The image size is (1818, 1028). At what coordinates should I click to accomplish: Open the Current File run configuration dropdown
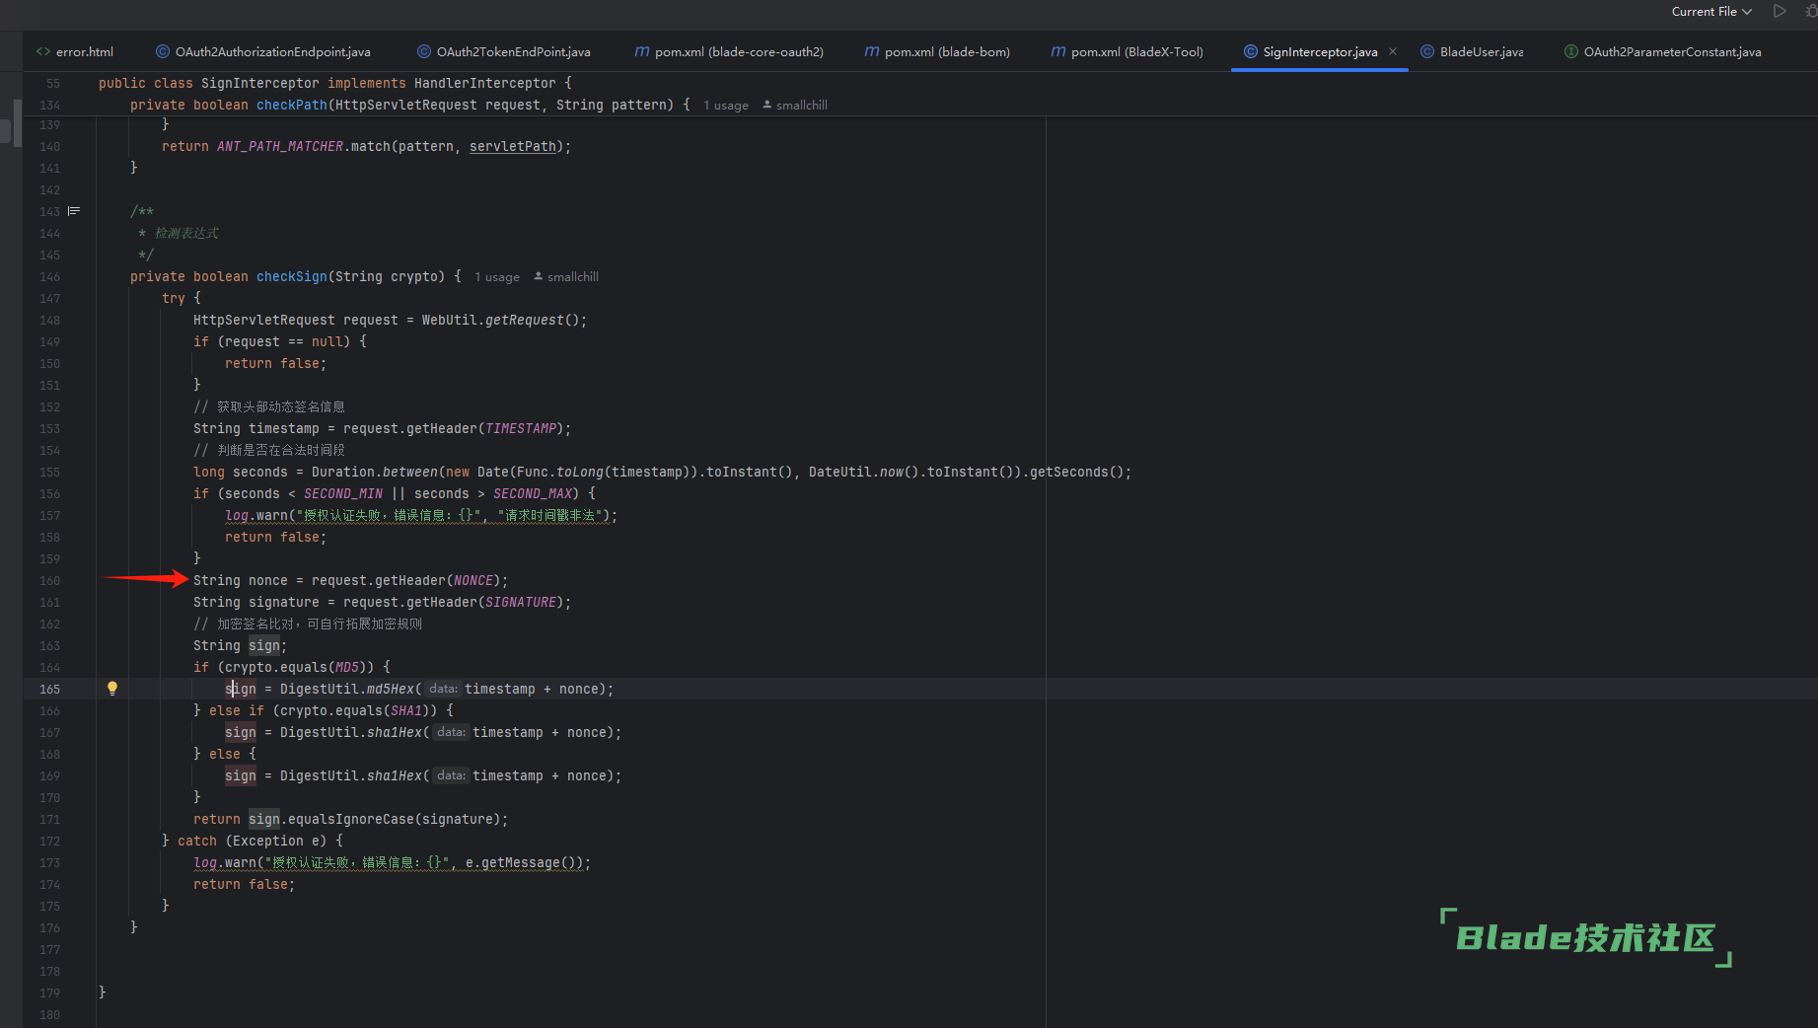coord(1711,12)
